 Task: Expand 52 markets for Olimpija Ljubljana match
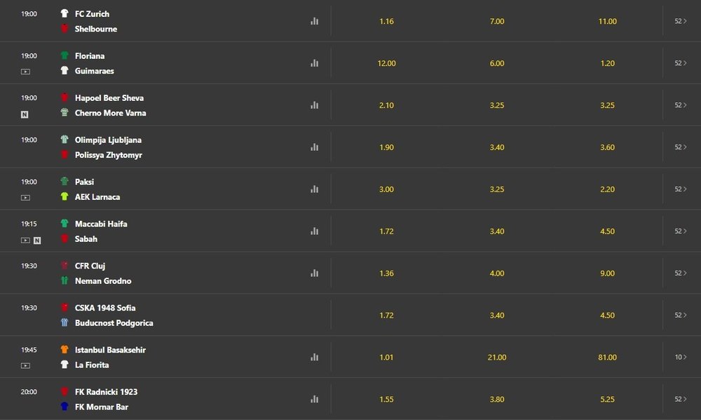click(680, 147)
